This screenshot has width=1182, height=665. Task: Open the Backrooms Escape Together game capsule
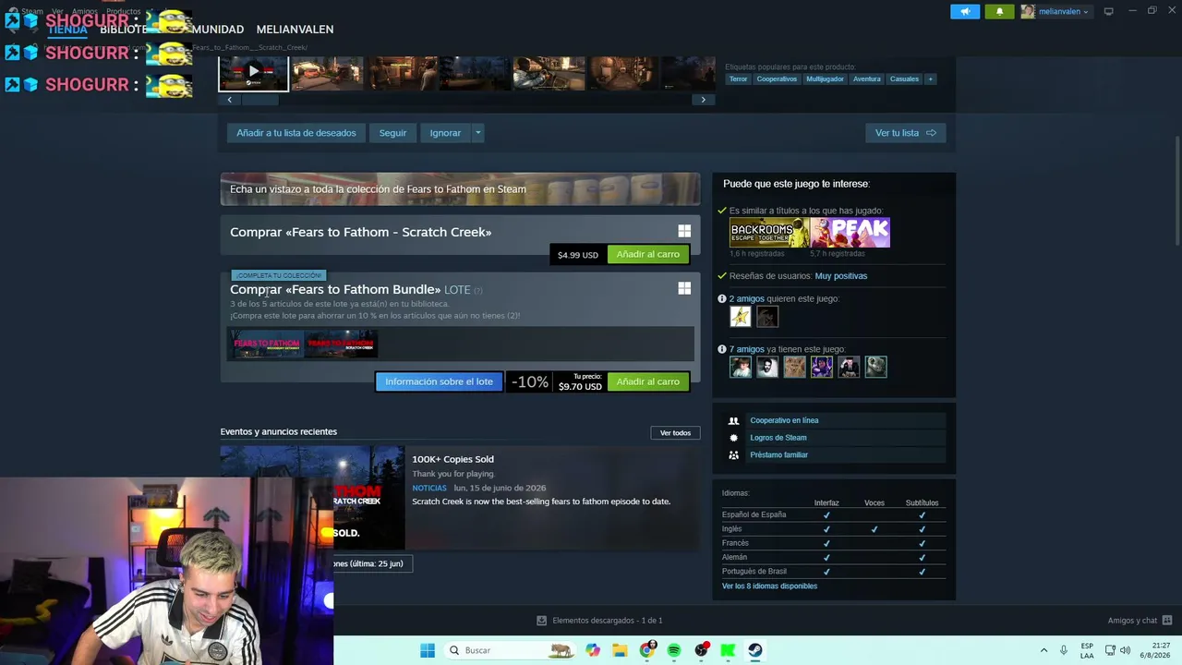coord(769,233)
